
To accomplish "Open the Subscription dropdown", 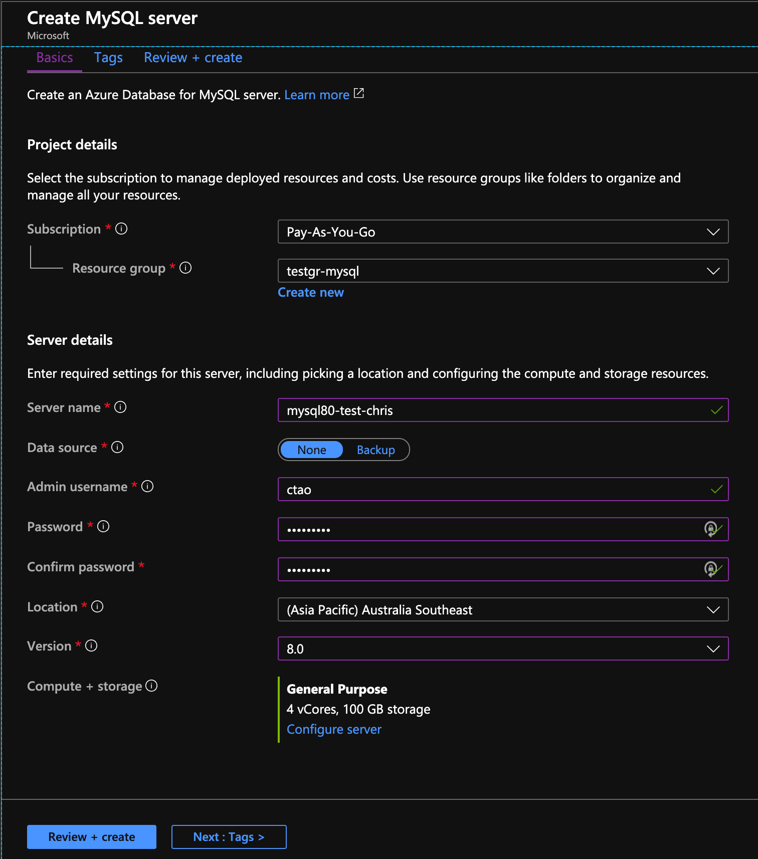I will (503, 232).
